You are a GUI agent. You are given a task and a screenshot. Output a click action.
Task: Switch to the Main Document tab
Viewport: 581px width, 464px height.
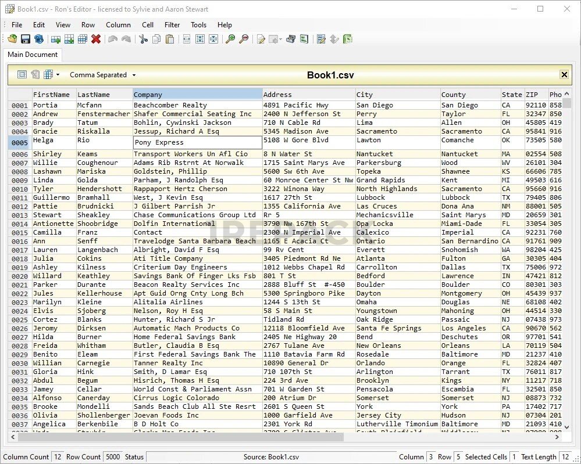point(33,55)
